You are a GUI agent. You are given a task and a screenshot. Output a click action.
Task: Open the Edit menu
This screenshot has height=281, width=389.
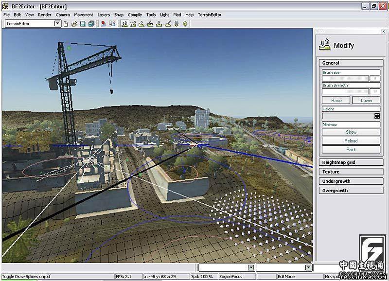(x=18, y=15)
